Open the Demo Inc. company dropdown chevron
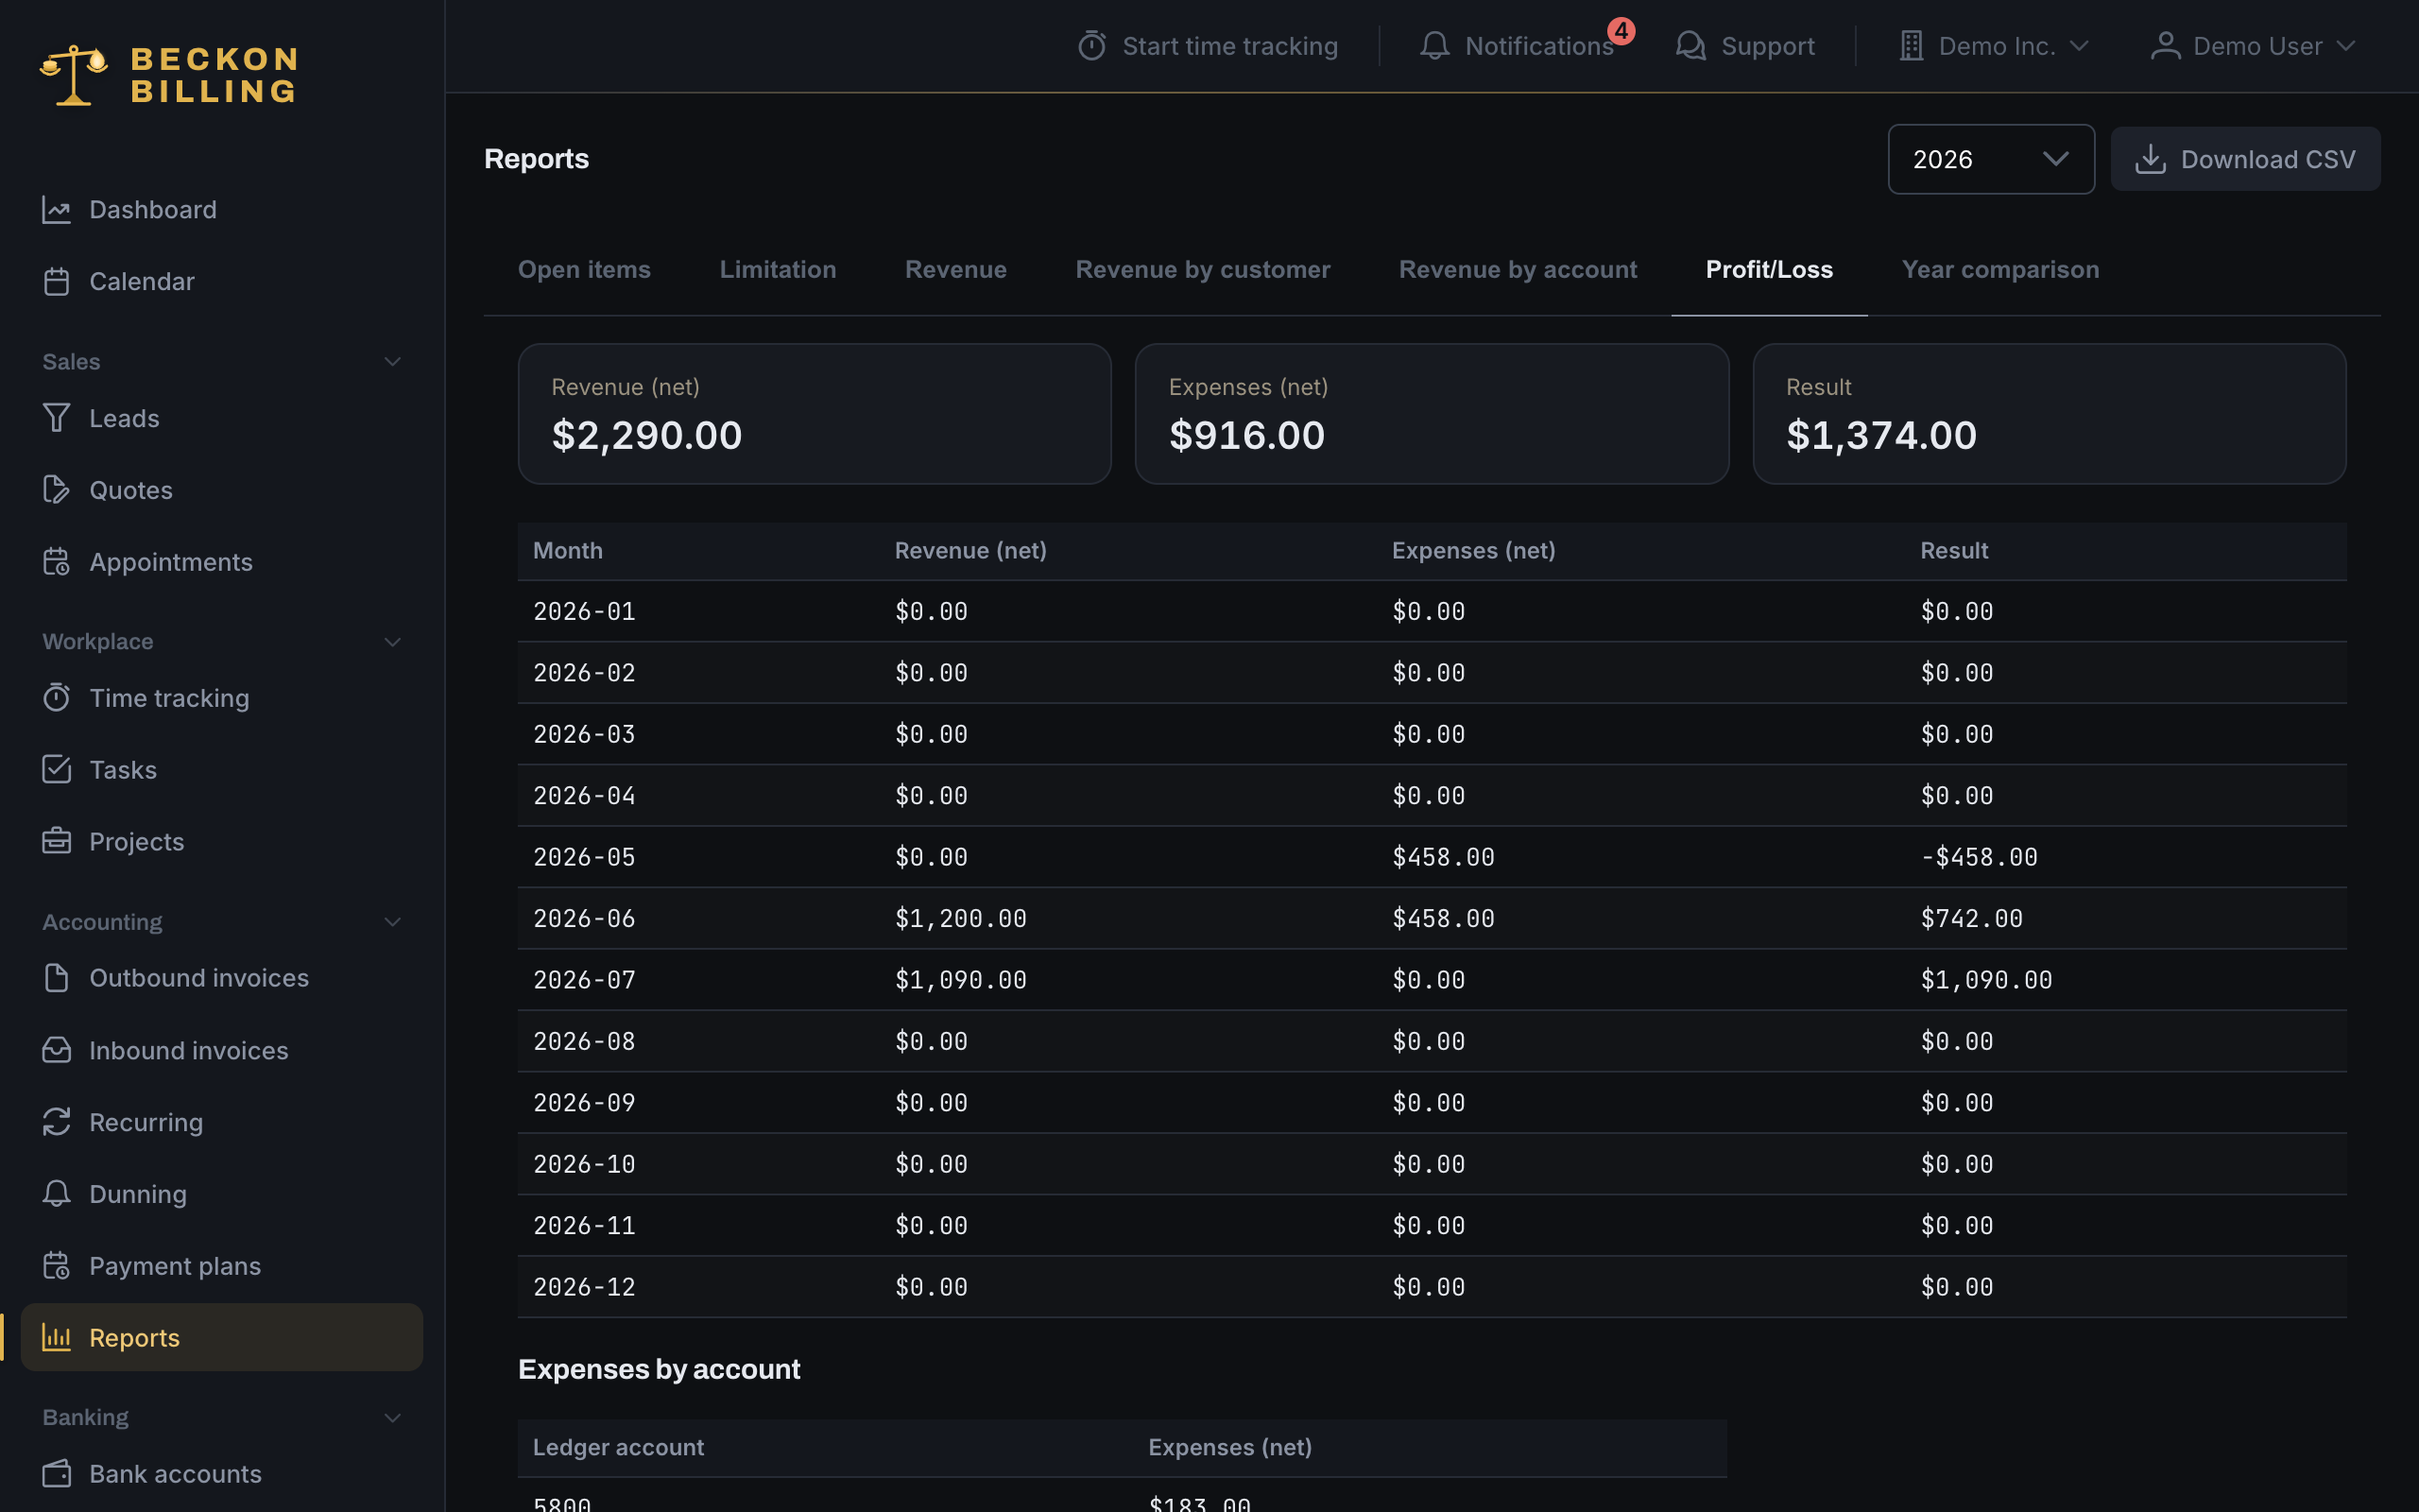Image resolution: width=2419 pixels, height=1512 pixels. click(x=2079, y=46)
